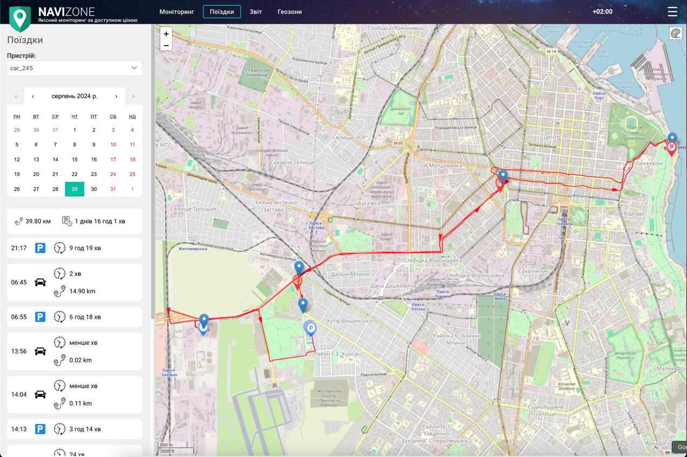Open the Звіт menu item

tap(255, 12)
